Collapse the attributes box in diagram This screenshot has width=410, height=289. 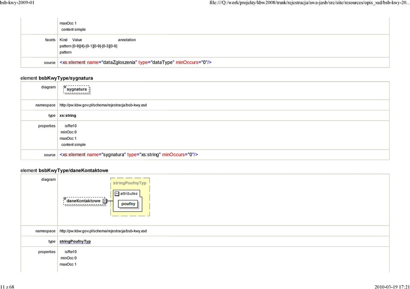[x=117, y=194]
